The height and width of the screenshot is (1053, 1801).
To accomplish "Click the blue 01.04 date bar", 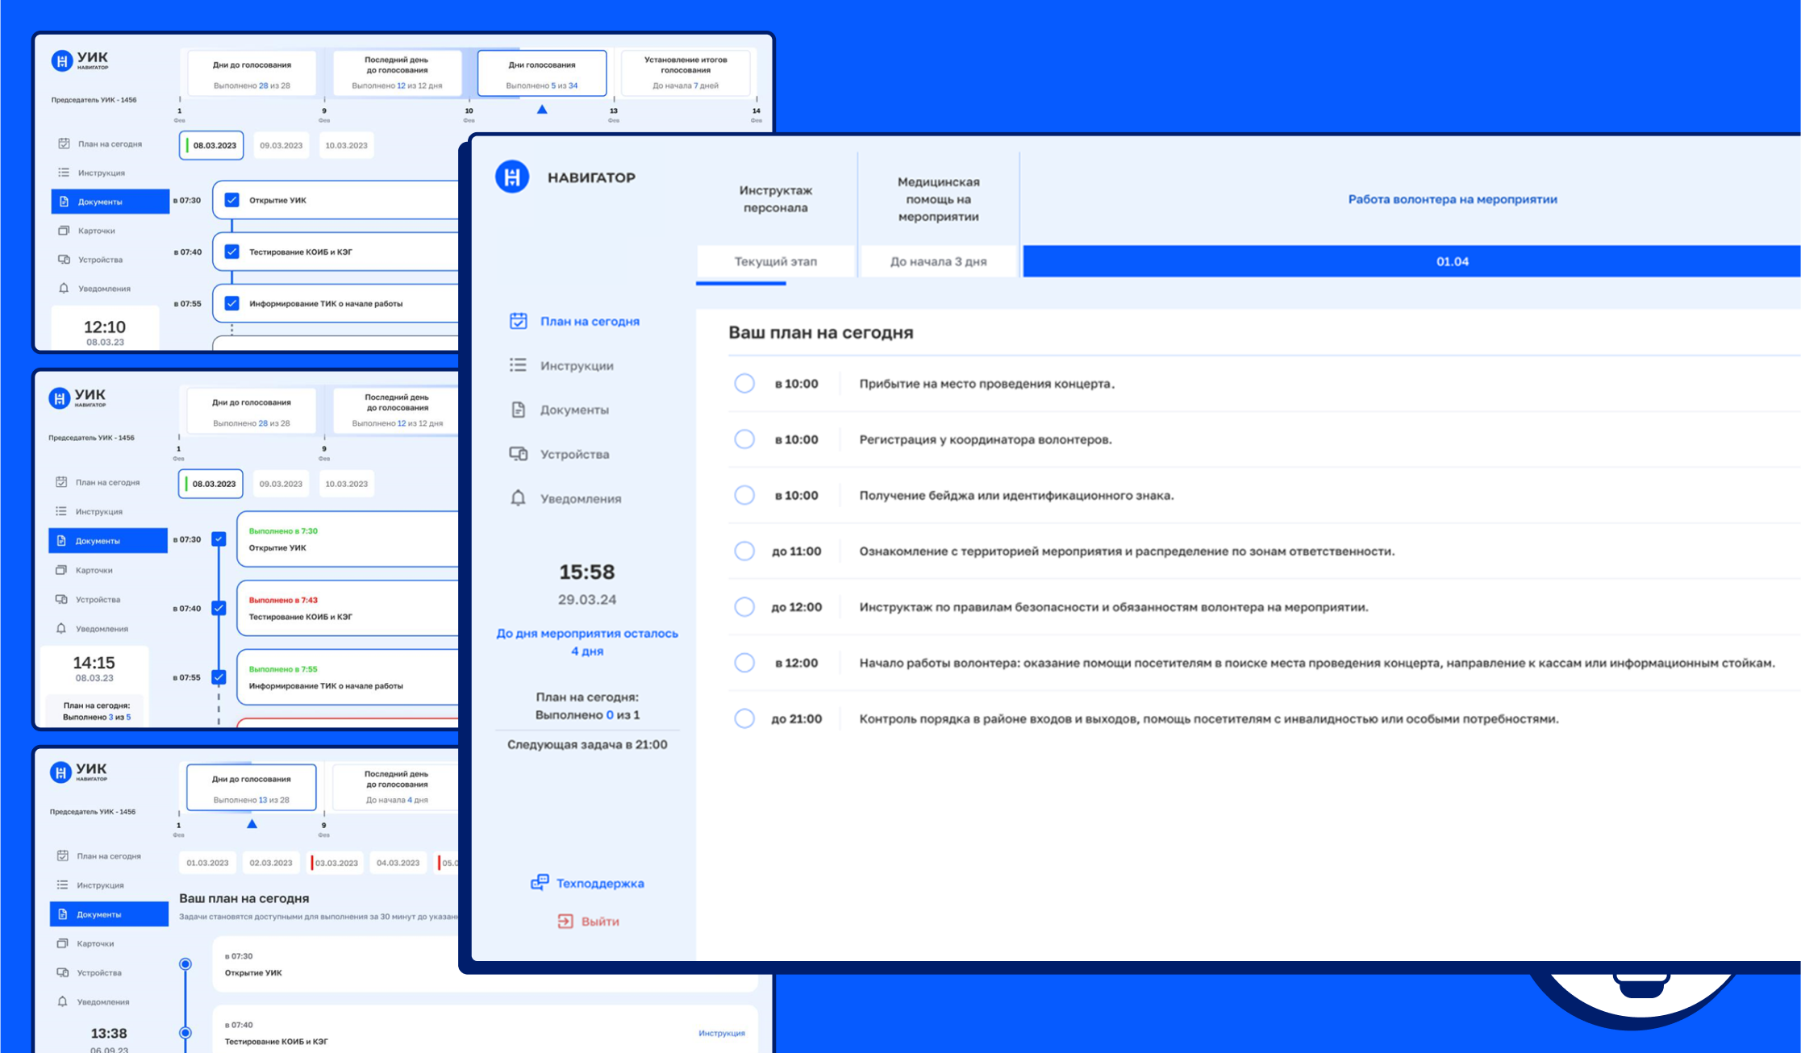I will (x=1452, y=261).
